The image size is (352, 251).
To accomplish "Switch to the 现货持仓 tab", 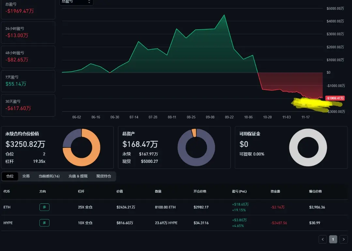I will (x=104, y=176).
